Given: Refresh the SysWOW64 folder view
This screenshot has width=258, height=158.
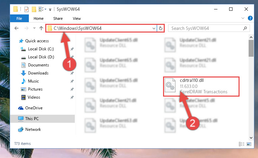Looking at the screenshot, I should (161, 28).
